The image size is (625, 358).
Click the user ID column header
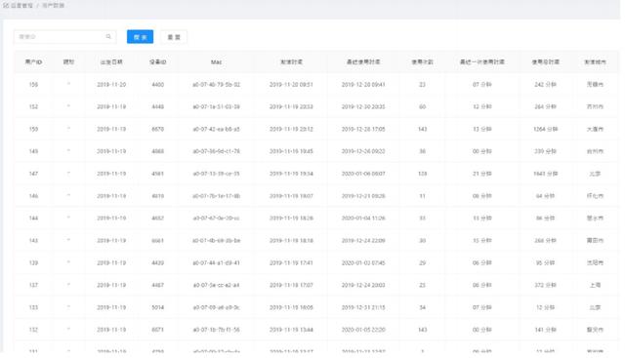pyautogui.click(x=33, y=62)
